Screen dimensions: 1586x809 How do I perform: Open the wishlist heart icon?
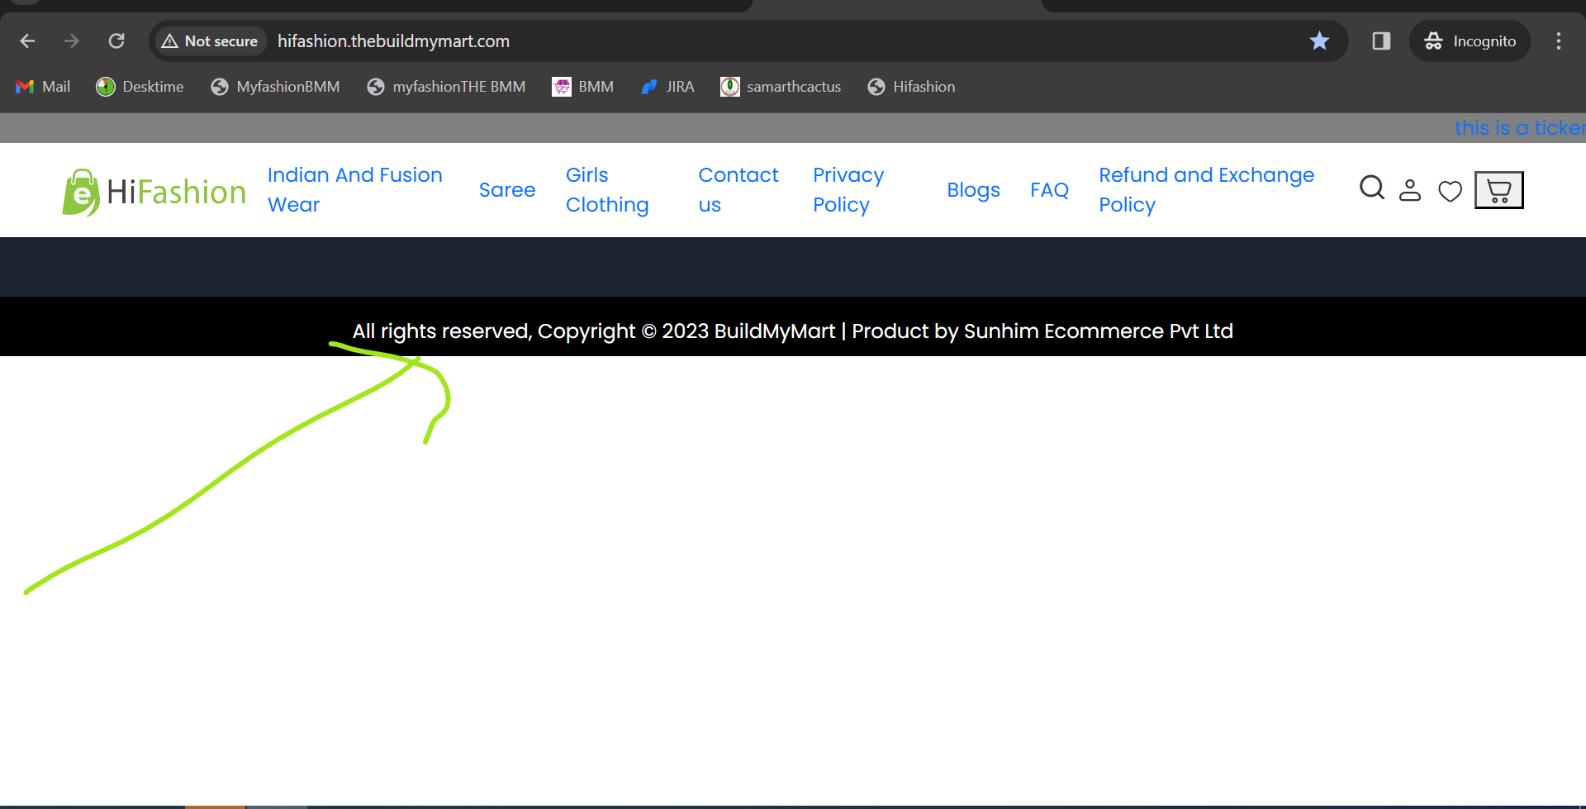[1450, 191]
